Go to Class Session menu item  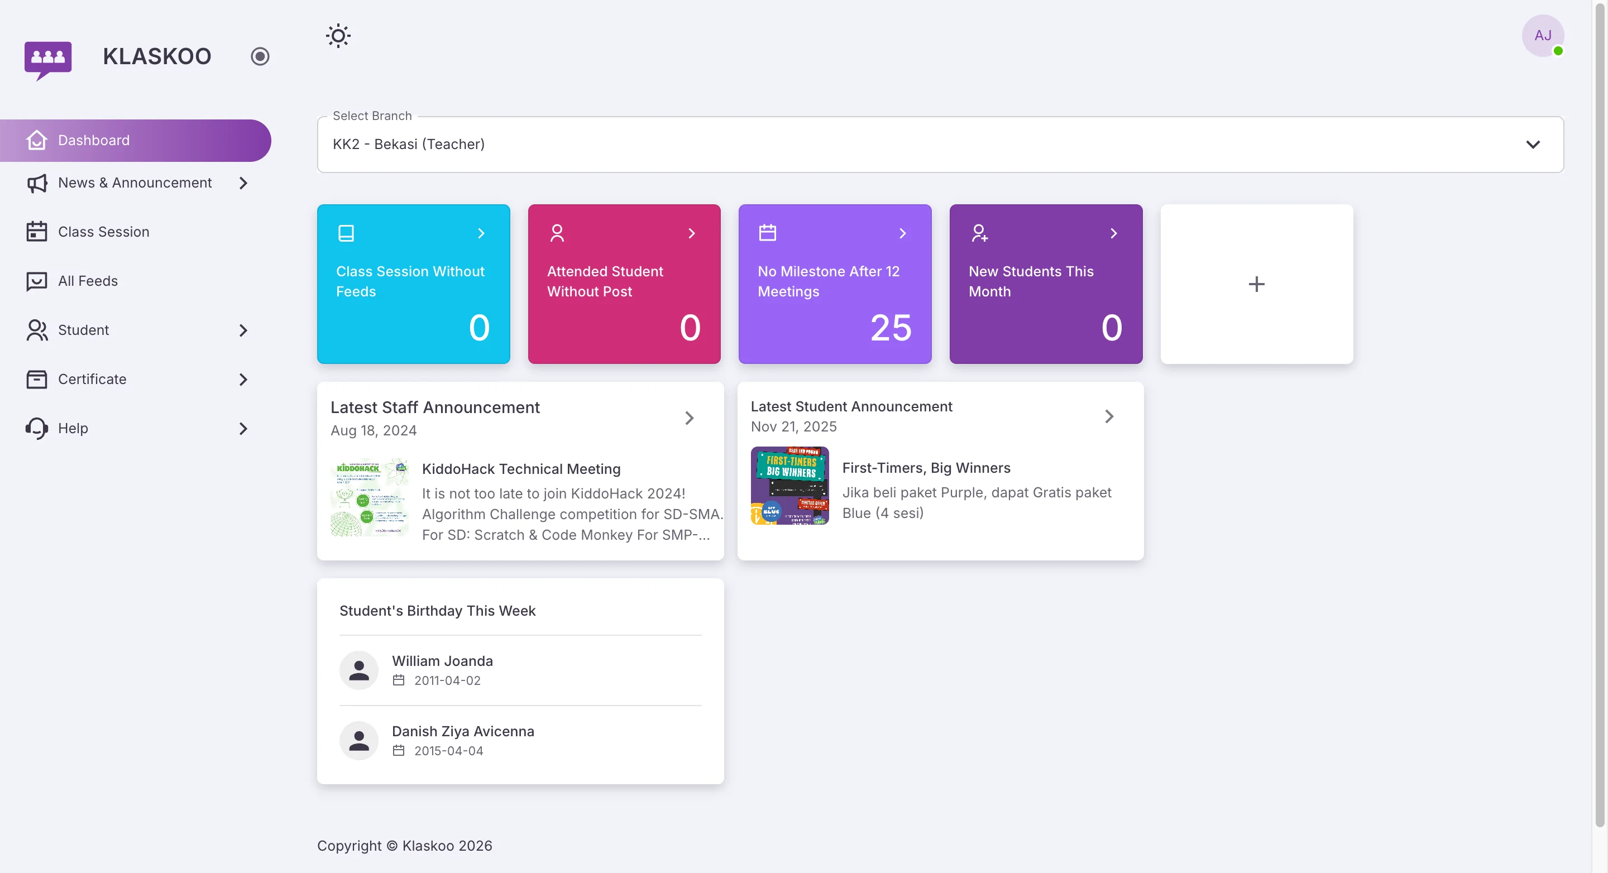(x=104, y=232)
